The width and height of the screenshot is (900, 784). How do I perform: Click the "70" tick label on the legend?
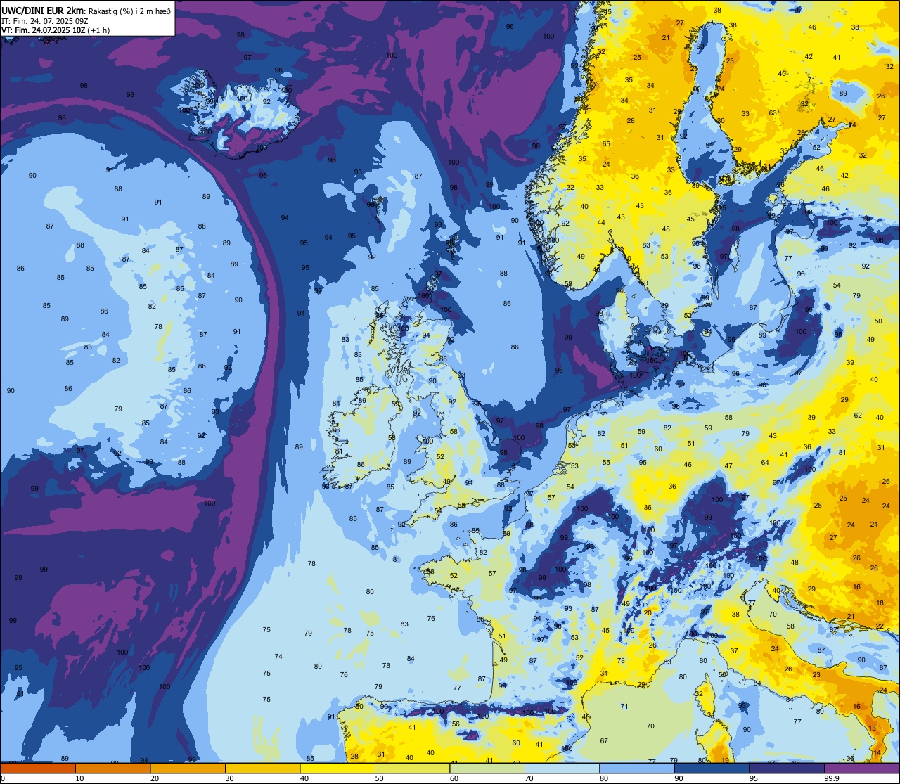pos(529,778)
